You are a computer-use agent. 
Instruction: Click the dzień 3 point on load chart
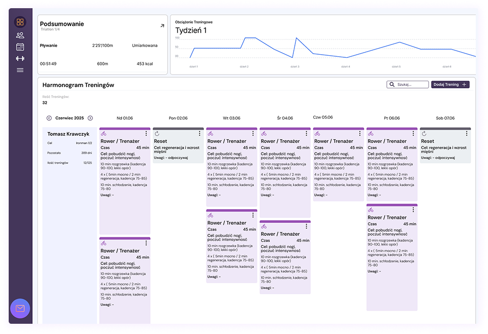(x=295, y=38)
